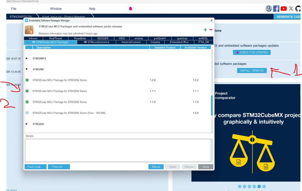Open the Window menu
302x191 pixels.
[56, 9]
